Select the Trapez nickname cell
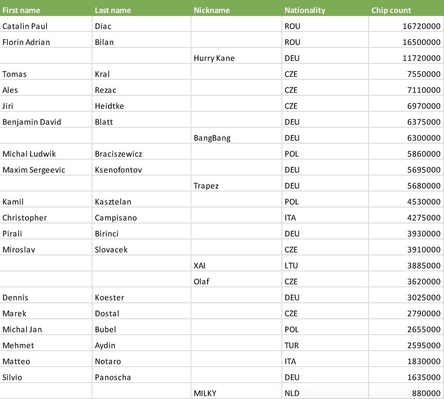The image size is (444, 399). pyautogui.click(x=206, y=186)
